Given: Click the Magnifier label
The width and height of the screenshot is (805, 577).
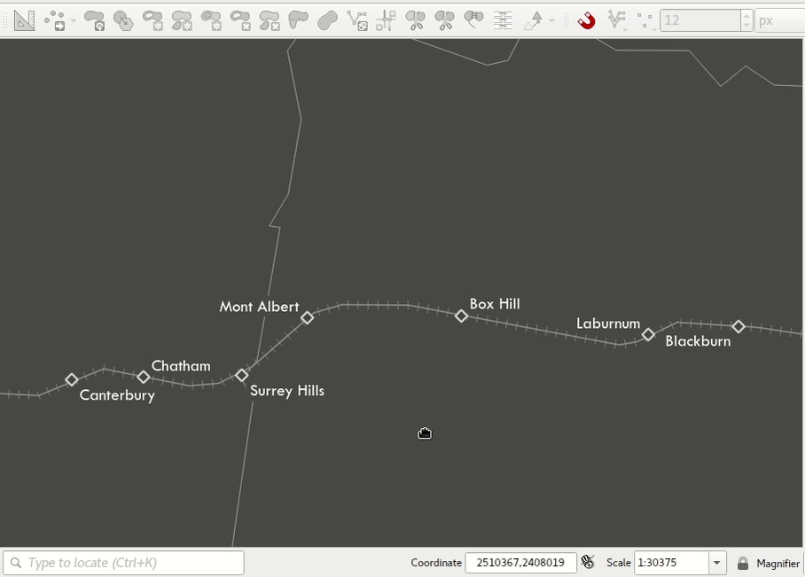Looking at the screenshot, I should click(778, 564).
